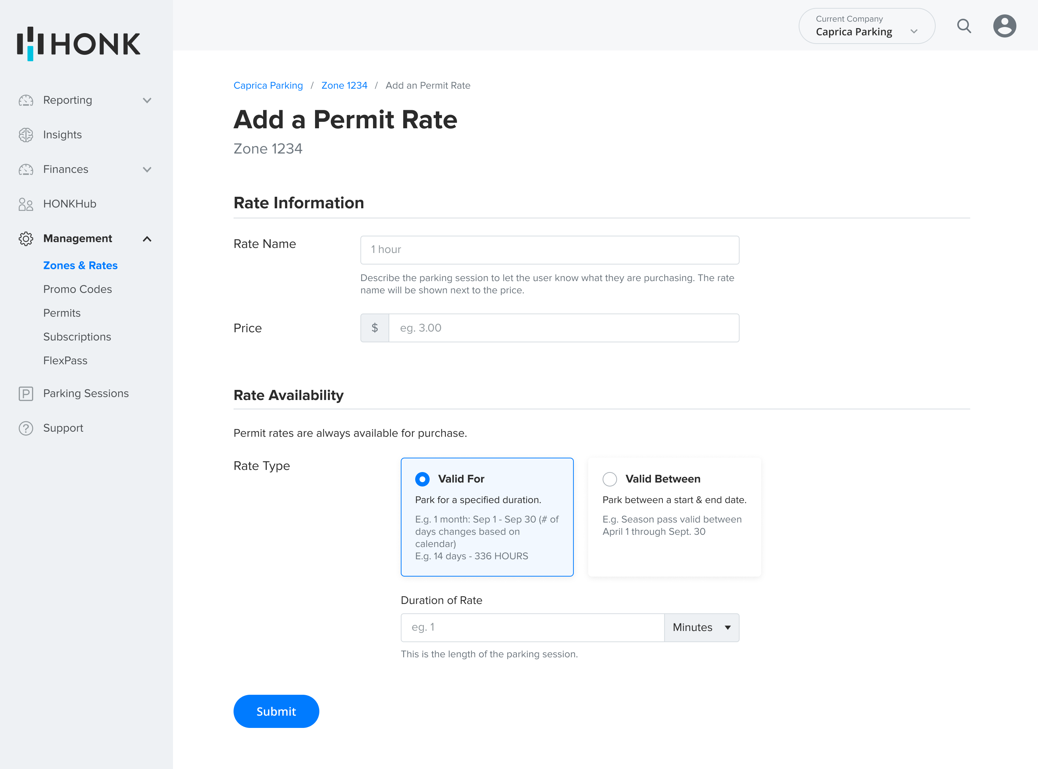
Task: Open the Minutes duration unit dropdown
Action: [701, 627]
